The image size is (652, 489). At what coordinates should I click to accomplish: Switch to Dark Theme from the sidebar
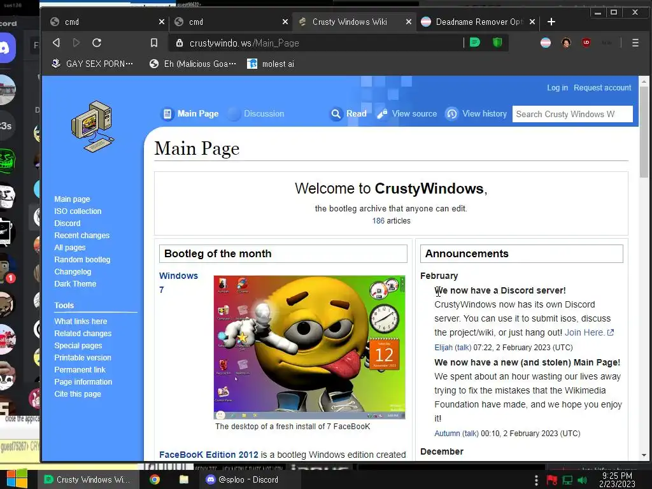[75, 283]
